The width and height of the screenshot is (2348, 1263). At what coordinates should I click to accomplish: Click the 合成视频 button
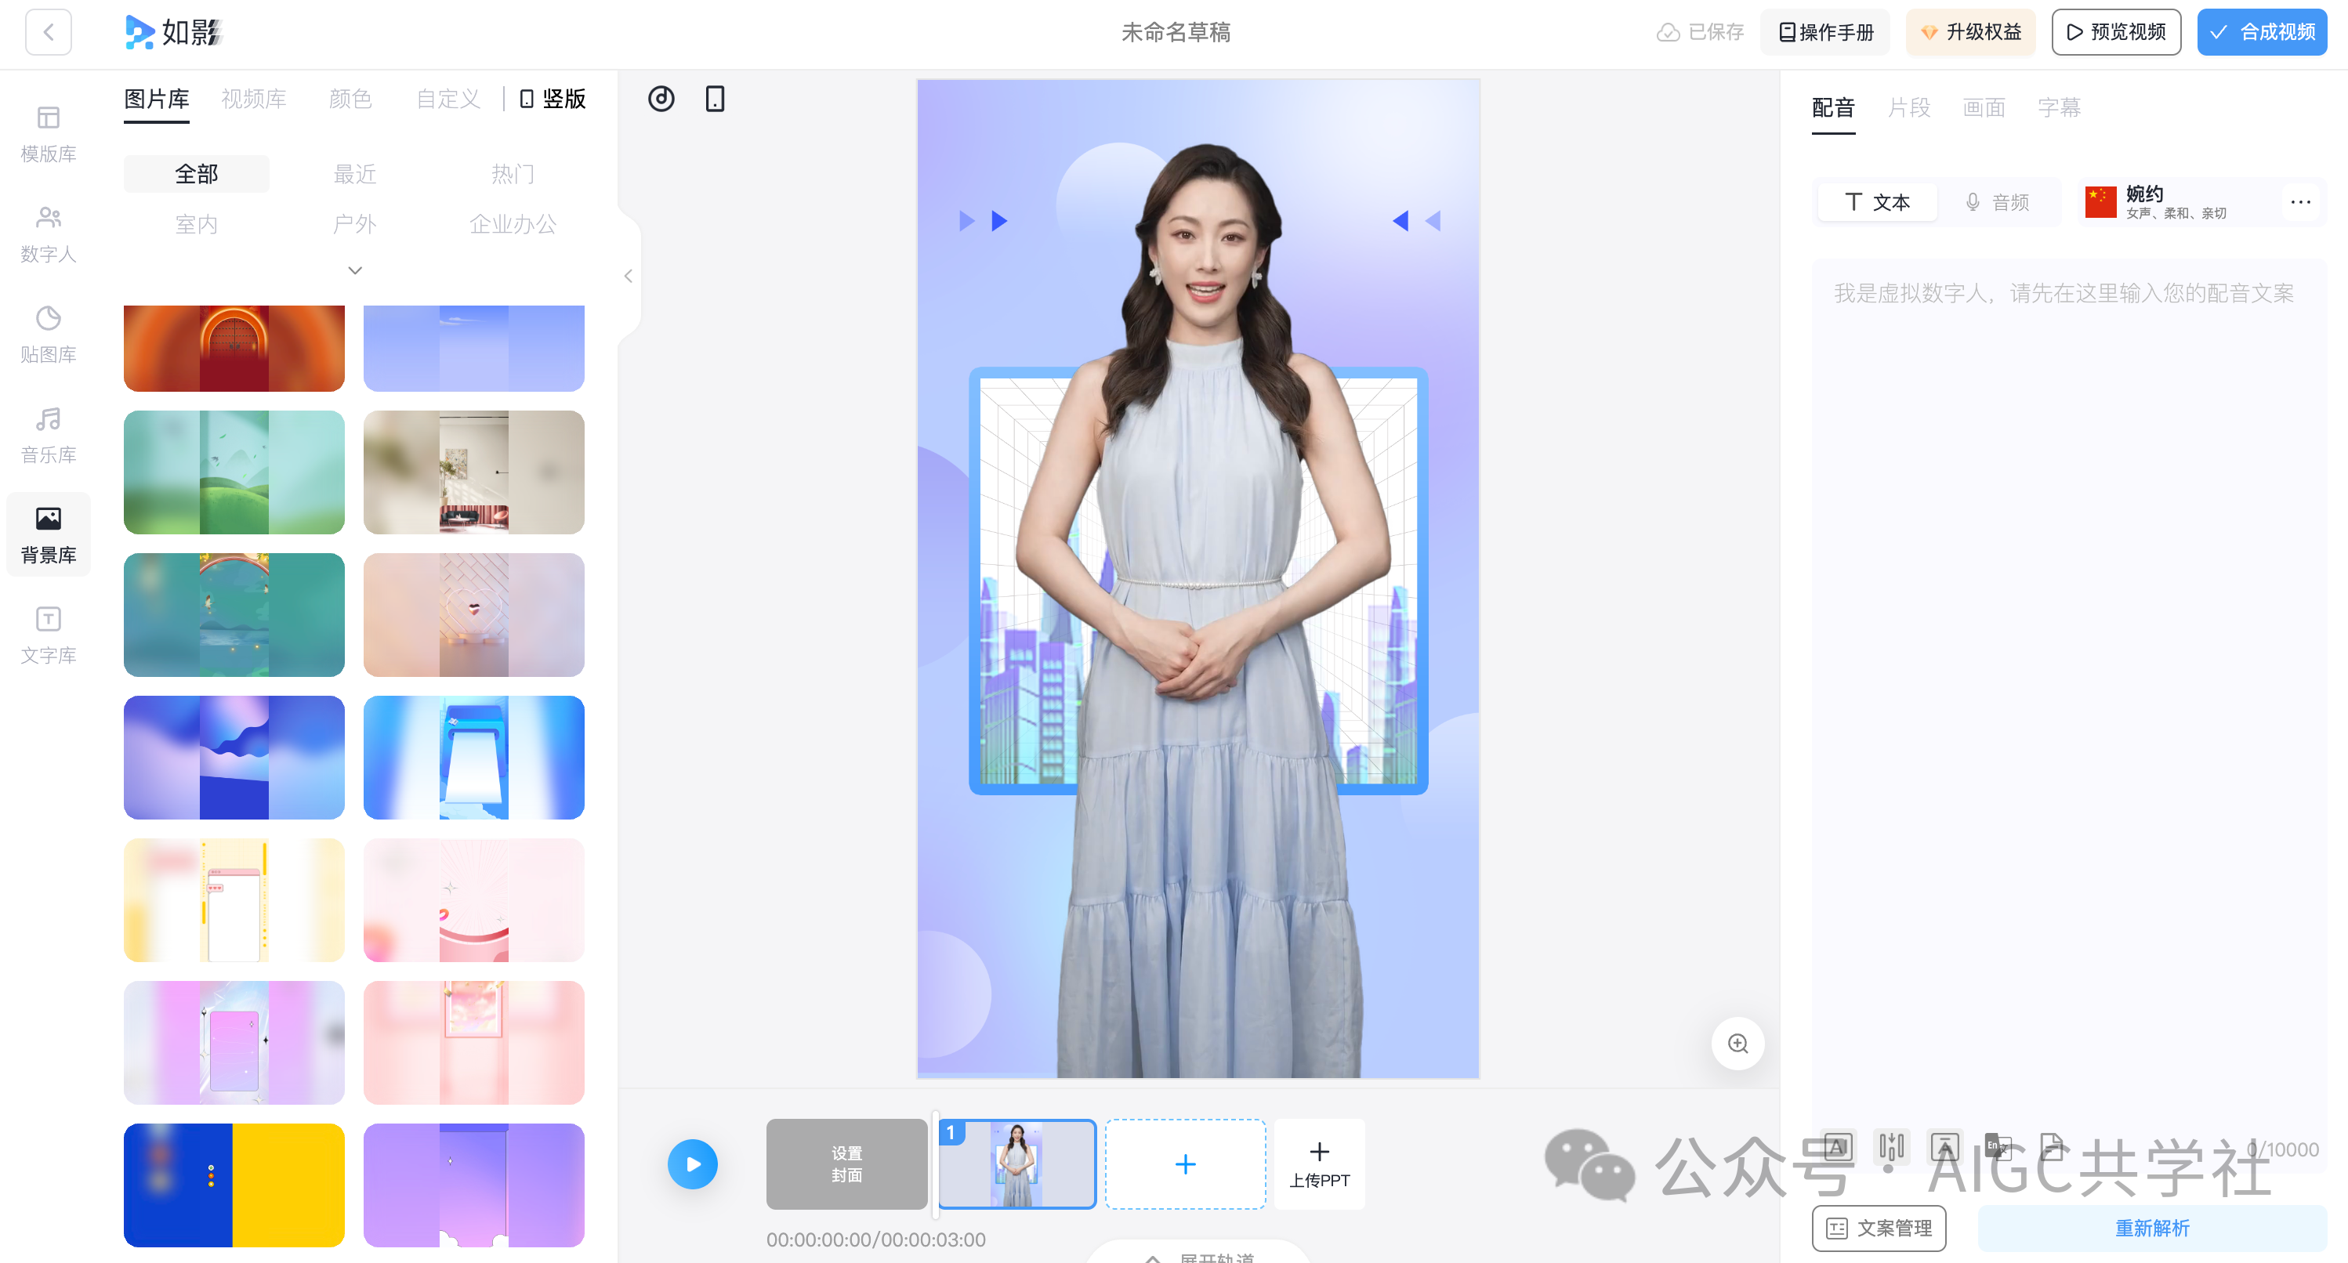[x=2262, y=32]
